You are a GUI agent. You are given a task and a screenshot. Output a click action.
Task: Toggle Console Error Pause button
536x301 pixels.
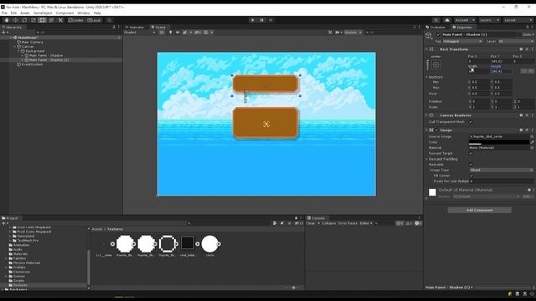(x=348, y=223)
